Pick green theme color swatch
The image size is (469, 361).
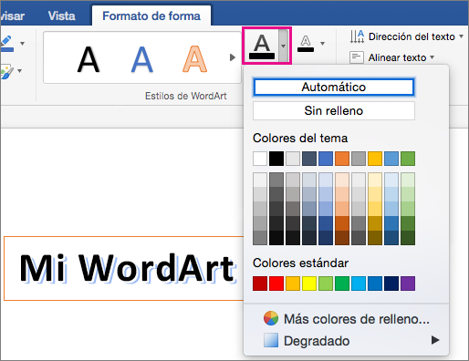point(408,159)
